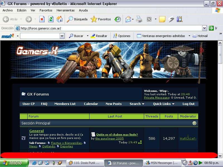The height and width of the screenshot is (167, 223).
Task: Click the green play arrow tray icon
Action: coord(200,163)
